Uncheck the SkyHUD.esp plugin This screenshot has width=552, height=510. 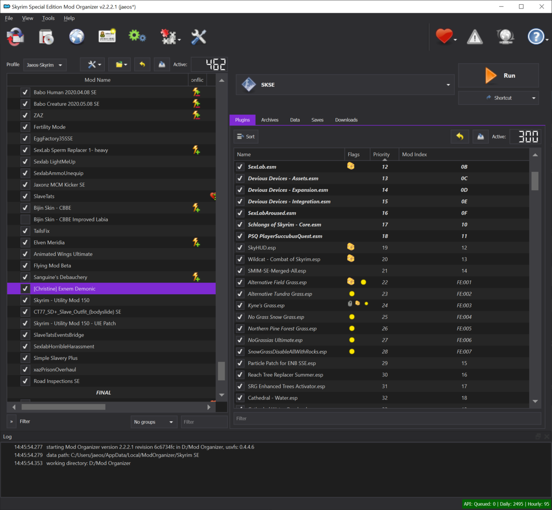(240, 247)
